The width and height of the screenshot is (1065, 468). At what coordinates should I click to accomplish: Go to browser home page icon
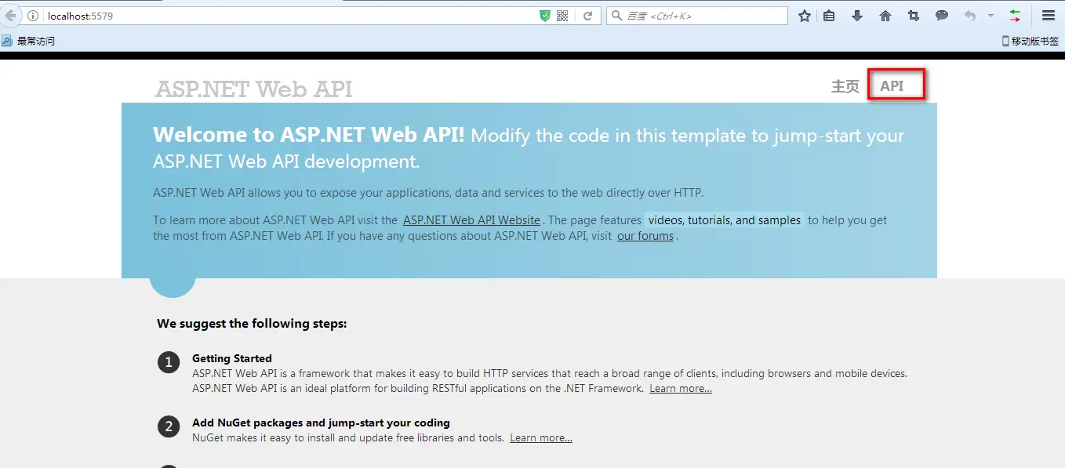coord(885,16)
